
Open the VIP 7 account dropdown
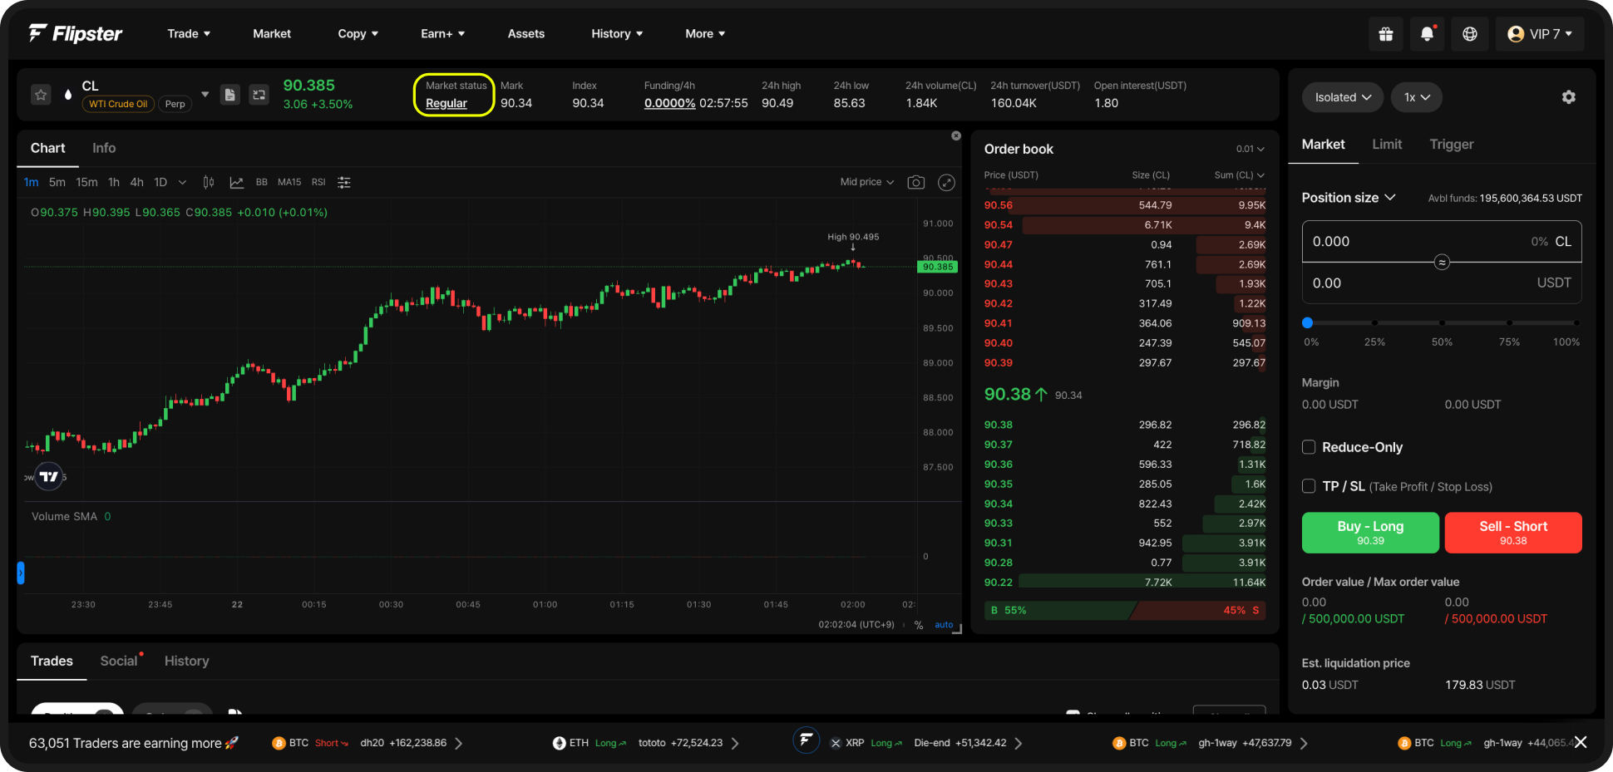coord(1540,34)
